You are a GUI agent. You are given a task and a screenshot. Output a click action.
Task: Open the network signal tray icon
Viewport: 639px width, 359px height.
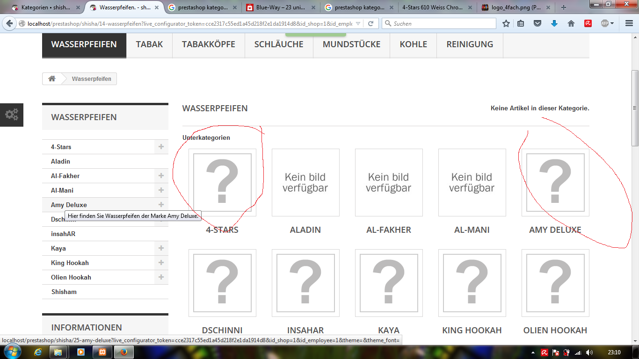pyautogui.click(x=578, y=352)
